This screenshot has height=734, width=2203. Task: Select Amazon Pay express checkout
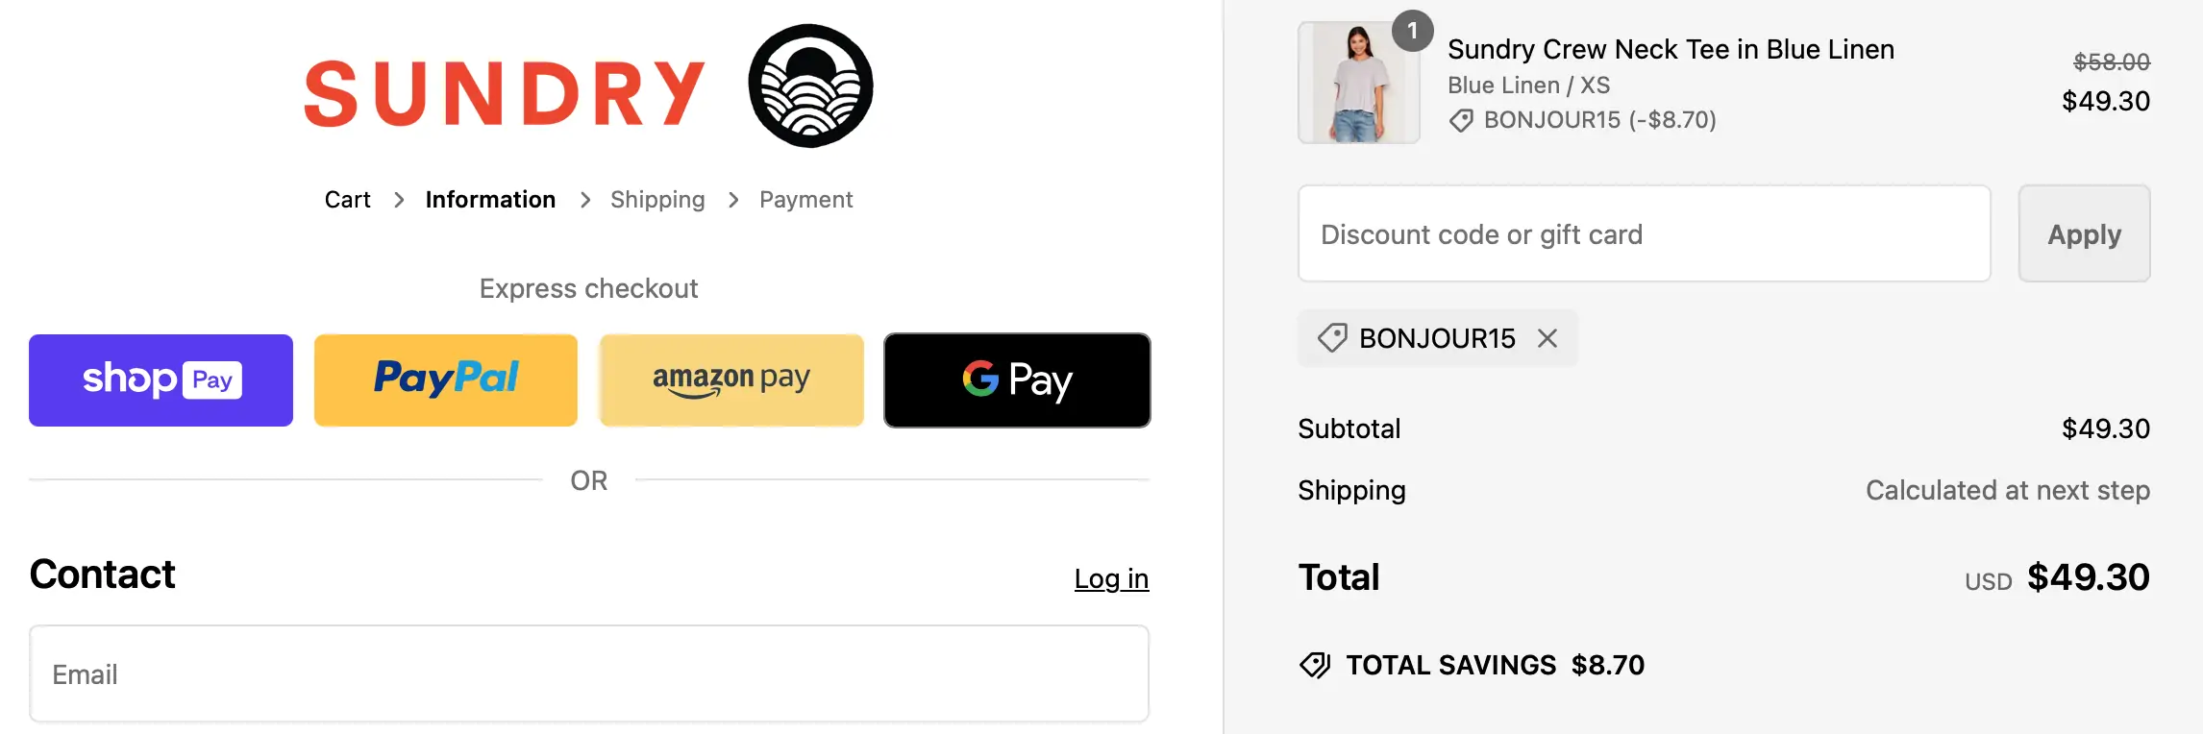click(731, 380)
